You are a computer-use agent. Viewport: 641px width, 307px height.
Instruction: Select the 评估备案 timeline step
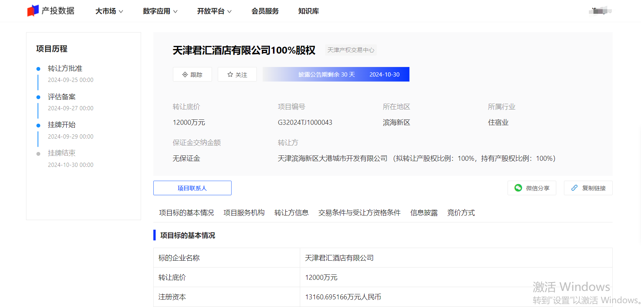[x=62, y=97]
